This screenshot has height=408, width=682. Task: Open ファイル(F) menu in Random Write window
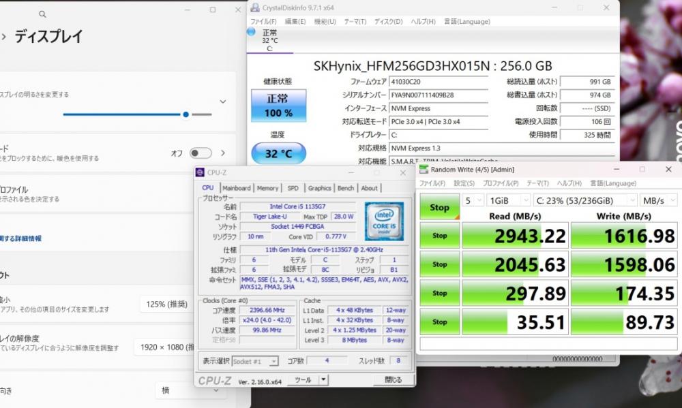coord(432,183)
